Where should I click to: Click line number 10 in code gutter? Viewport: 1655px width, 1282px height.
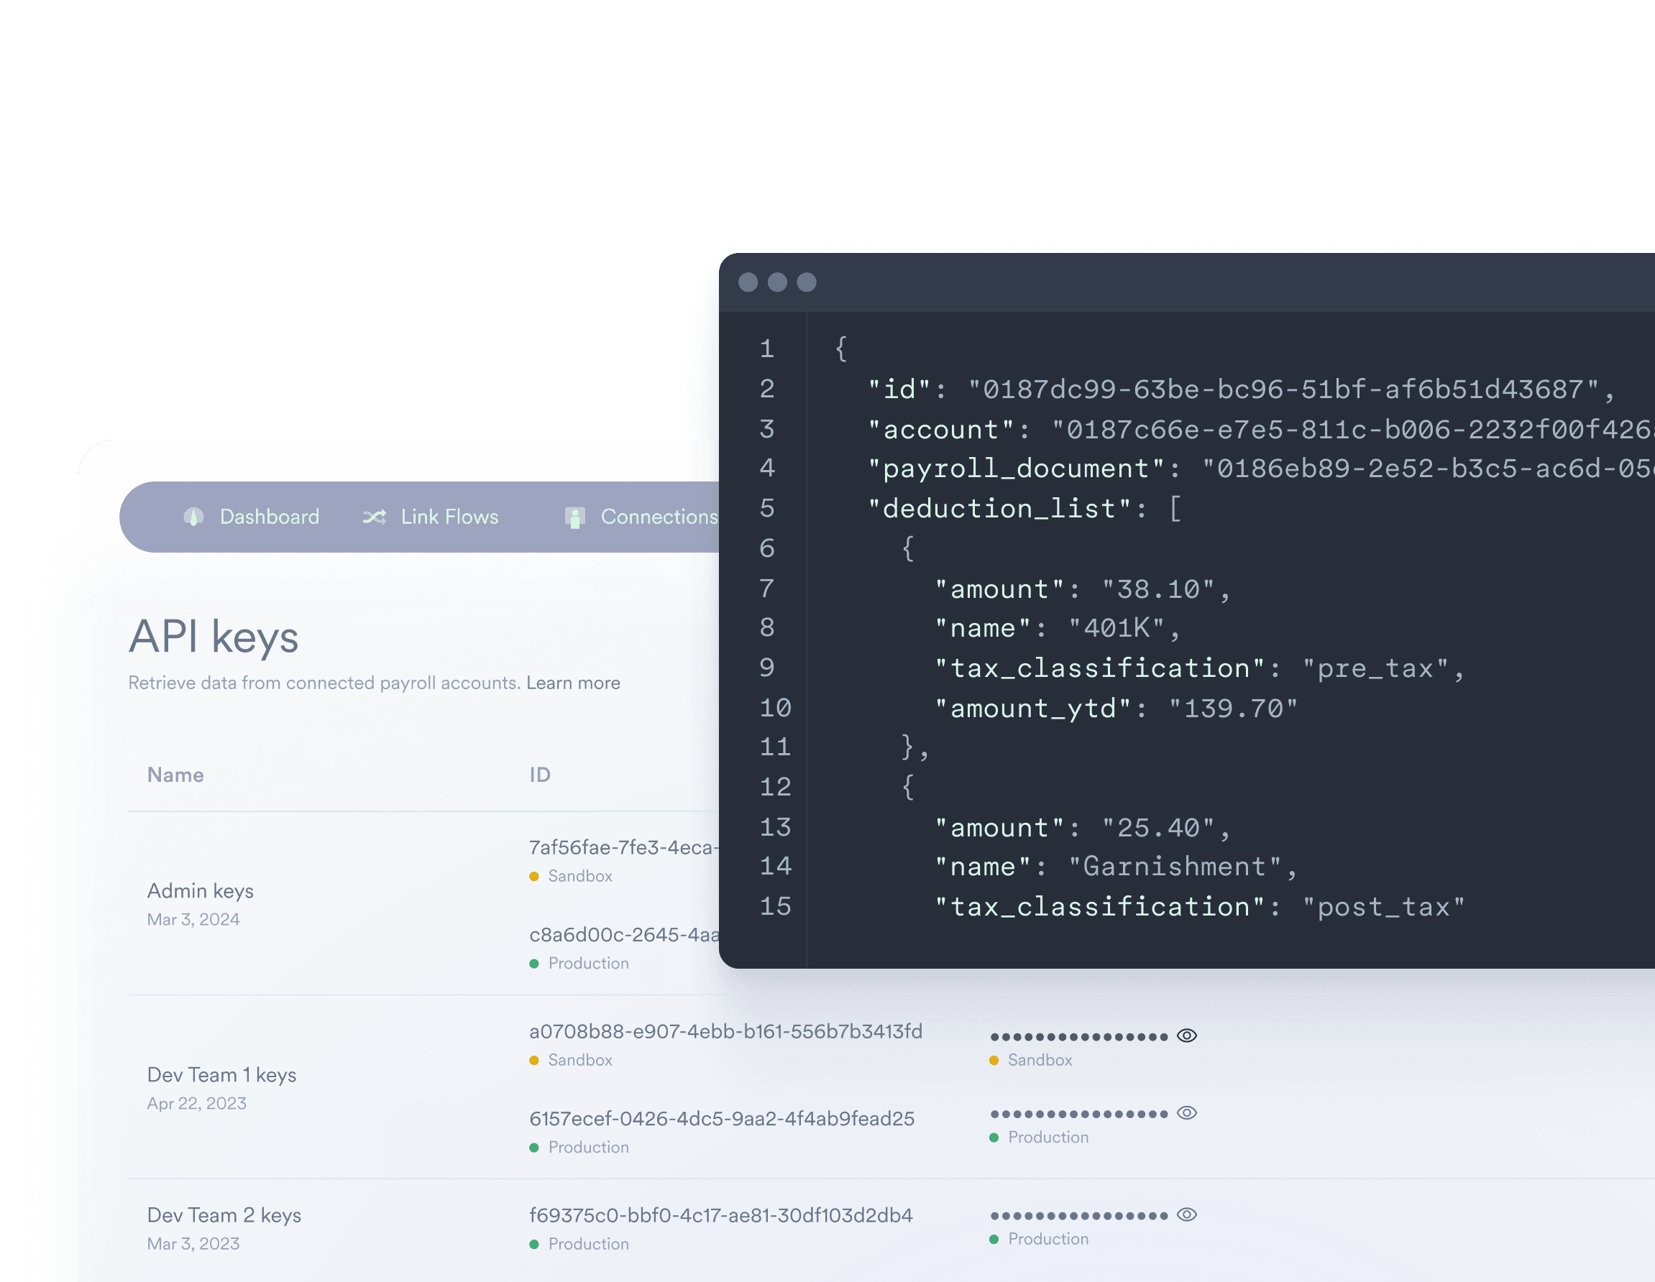pyautogui.click(x=775, y=708)
